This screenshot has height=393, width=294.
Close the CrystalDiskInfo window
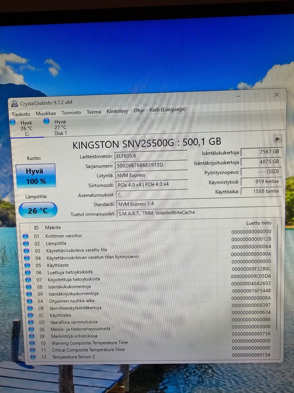277,95
